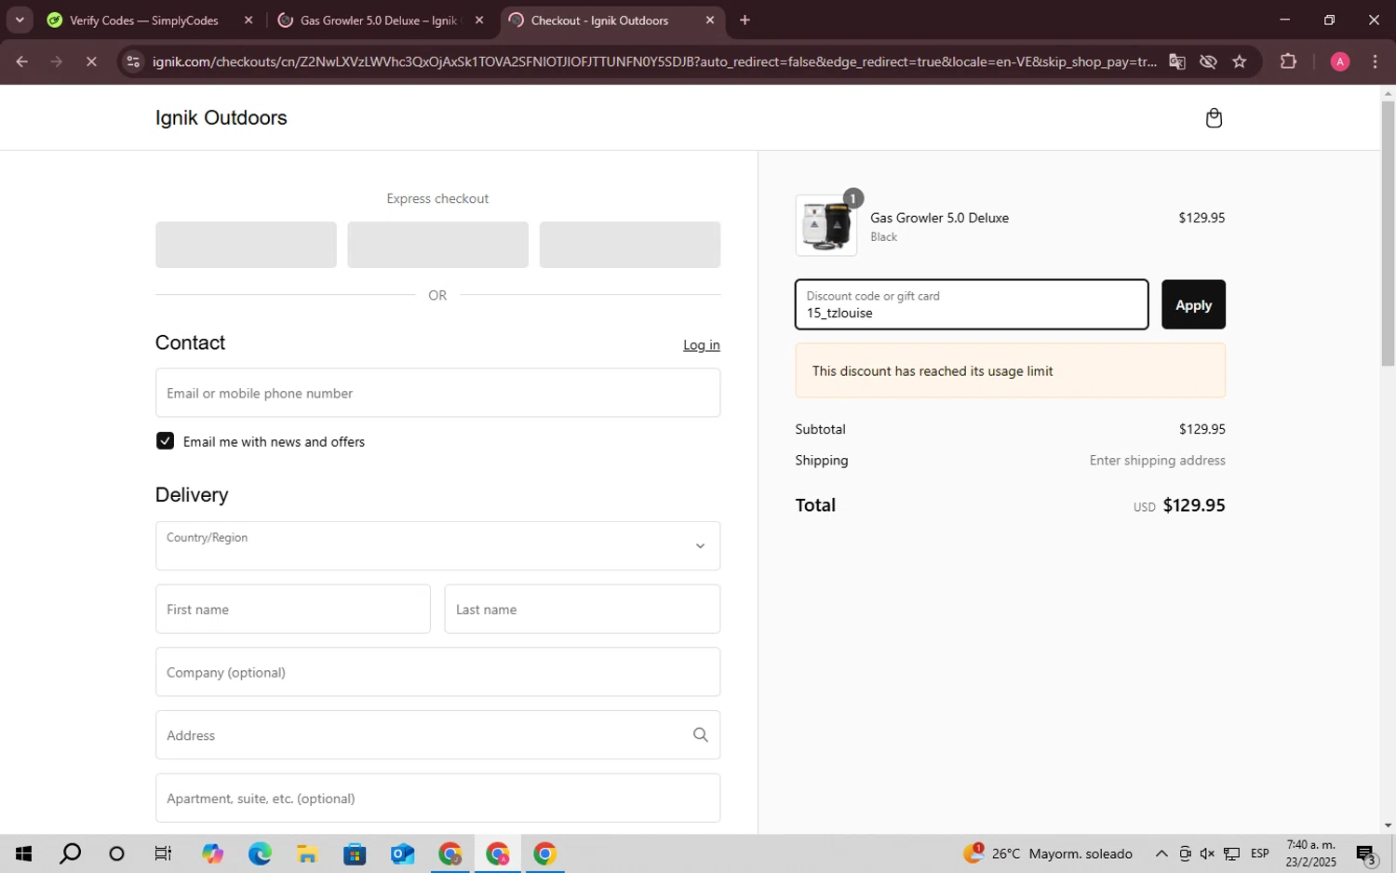Go back to the previous page
Screen dimensions: 1396x873
[x=21, y=61]
